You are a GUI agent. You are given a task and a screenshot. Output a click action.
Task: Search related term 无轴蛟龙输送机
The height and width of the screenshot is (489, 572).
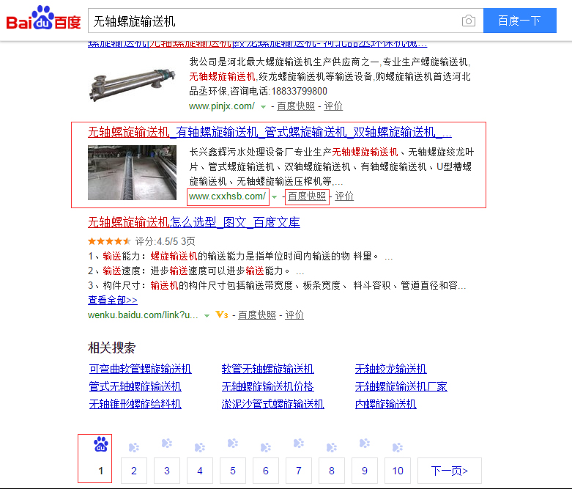click(x=390, y=369)
